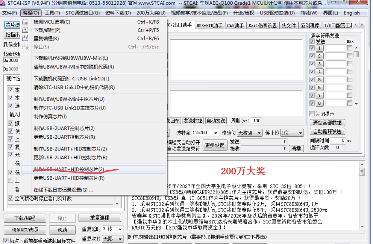
Task: Click the STCAI-ISP app icon in the title bar
Action: point(3,3)
